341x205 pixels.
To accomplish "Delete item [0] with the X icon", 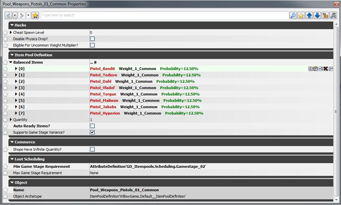I will (326, 69).
